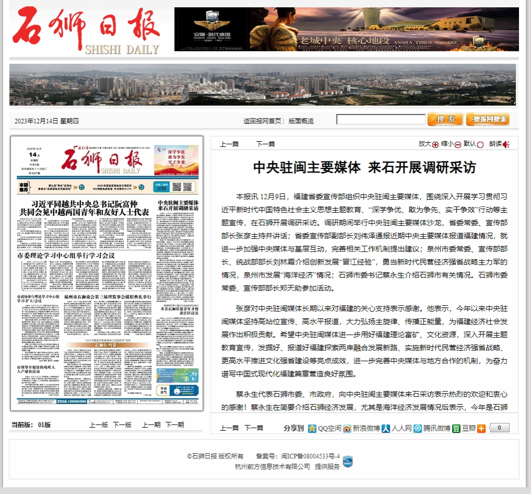Click the read aloud (朗读) speaker icon

click(x=506, y=144)
